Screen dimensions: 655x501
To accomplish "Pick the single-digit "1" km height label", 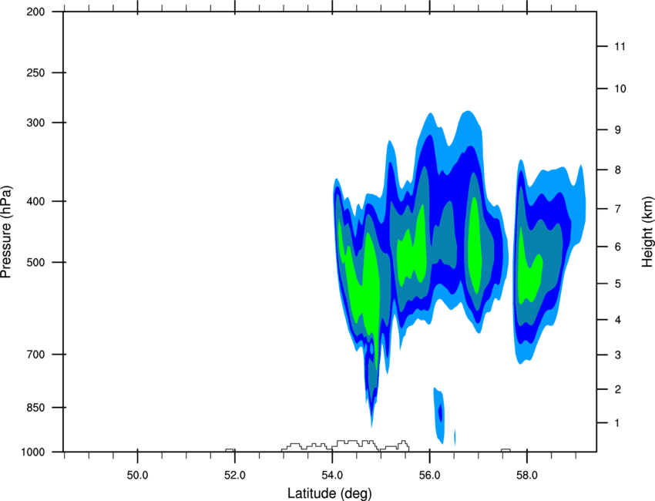I will click(x=617, y=423).
